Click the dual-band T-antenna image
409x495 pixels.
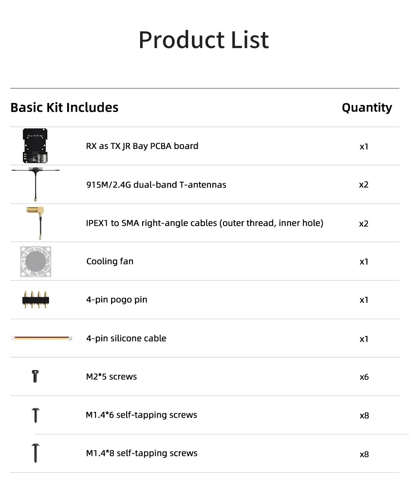click(35, 184)
